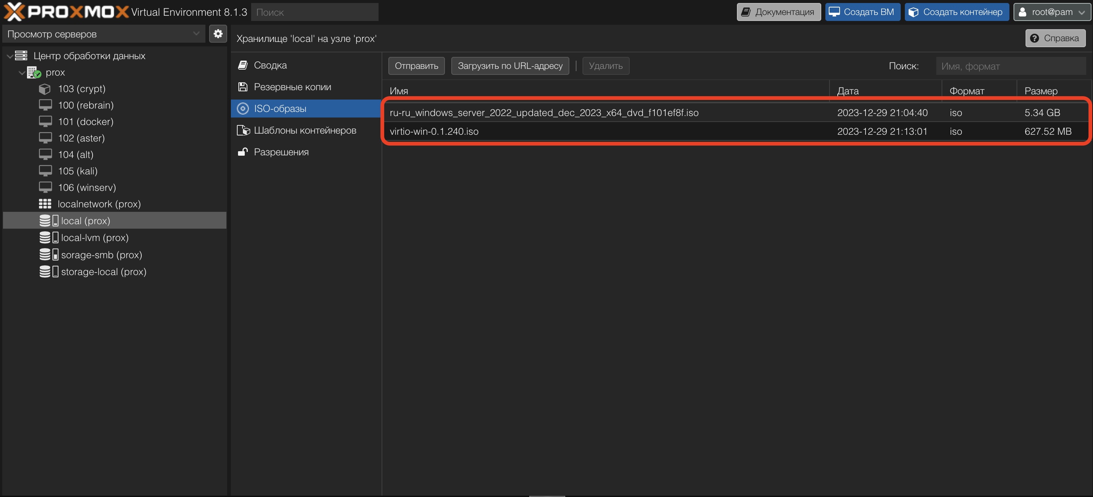Collapse the prox node tree

(x=22, y=73)
